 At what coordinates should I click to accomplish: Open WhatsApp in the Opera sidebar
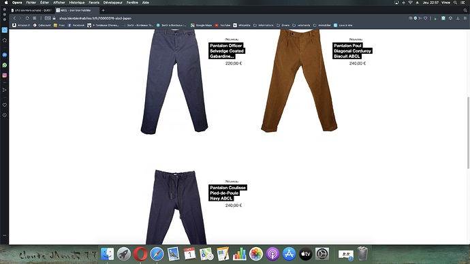(5, 65)
